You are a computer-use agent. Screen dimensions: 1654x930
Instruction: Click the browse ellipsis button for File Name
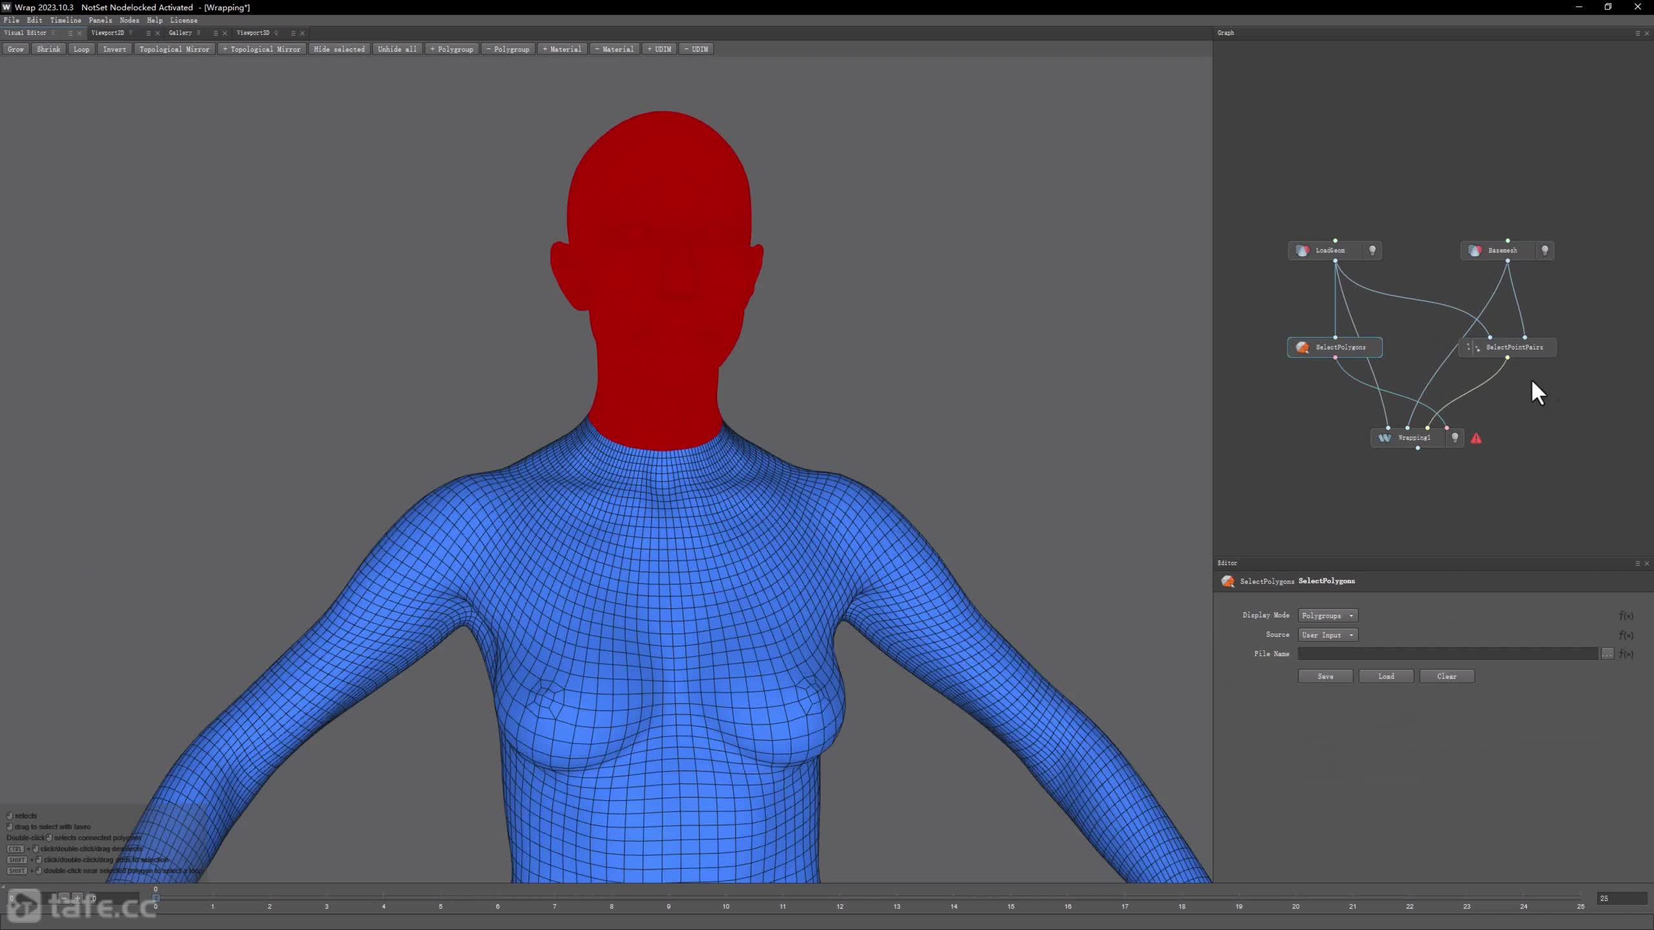pos(1607,654)
